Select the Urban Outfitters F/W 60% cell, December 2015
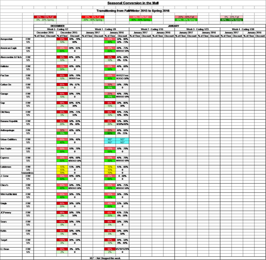The width and height of the screenshot is (266, 260). click(x=62, y=139)
